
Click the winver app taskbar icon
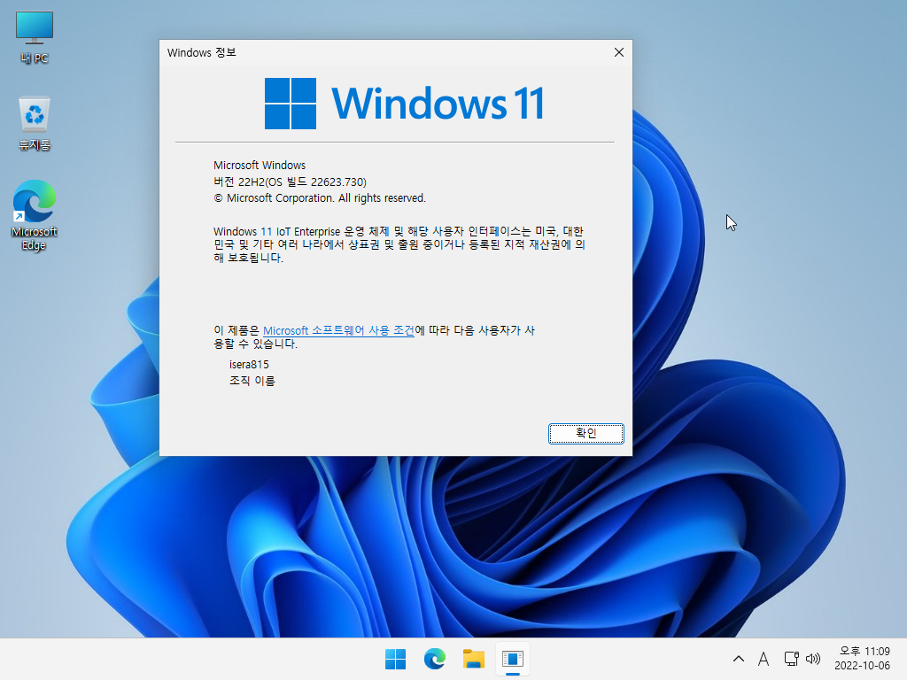click(x=513, y=659)
